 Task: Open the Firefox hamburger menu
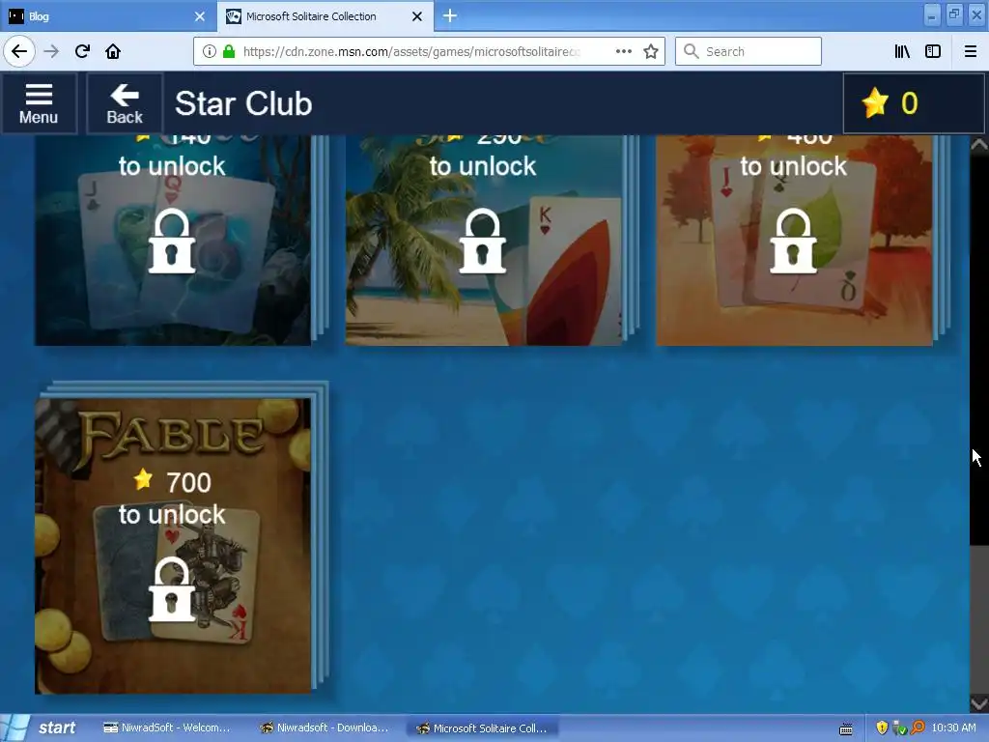971,51
